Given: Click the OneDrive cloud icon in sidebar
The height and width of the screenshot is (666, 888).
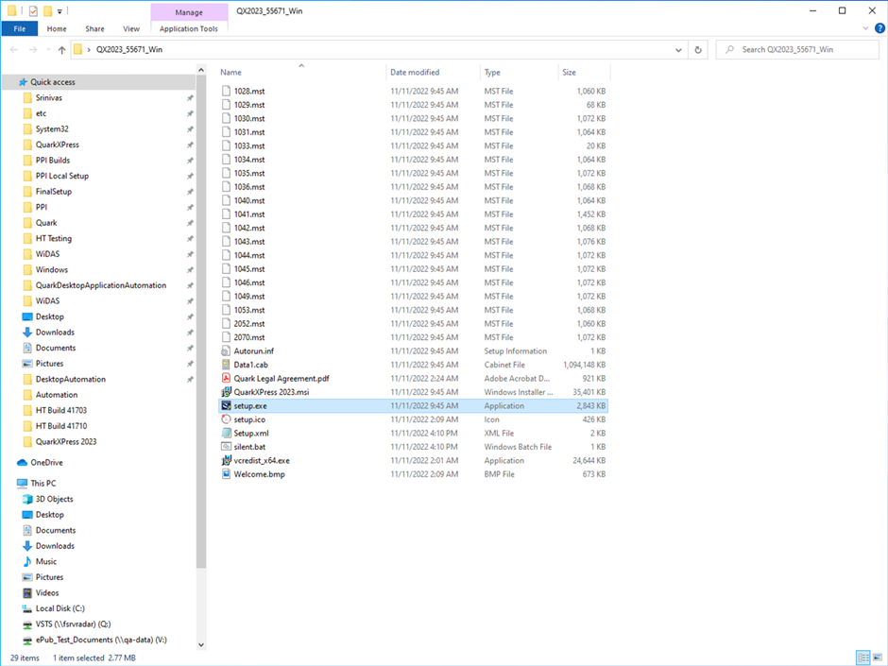Looking at the screenshot, I should click(23, 463).
